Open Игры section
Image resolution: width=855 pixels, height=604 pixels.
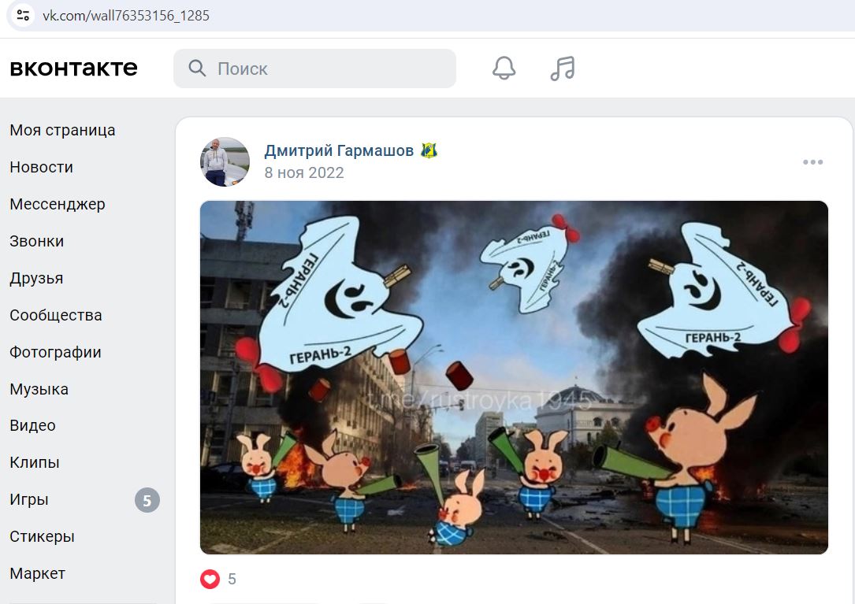(x=29, y=499)
